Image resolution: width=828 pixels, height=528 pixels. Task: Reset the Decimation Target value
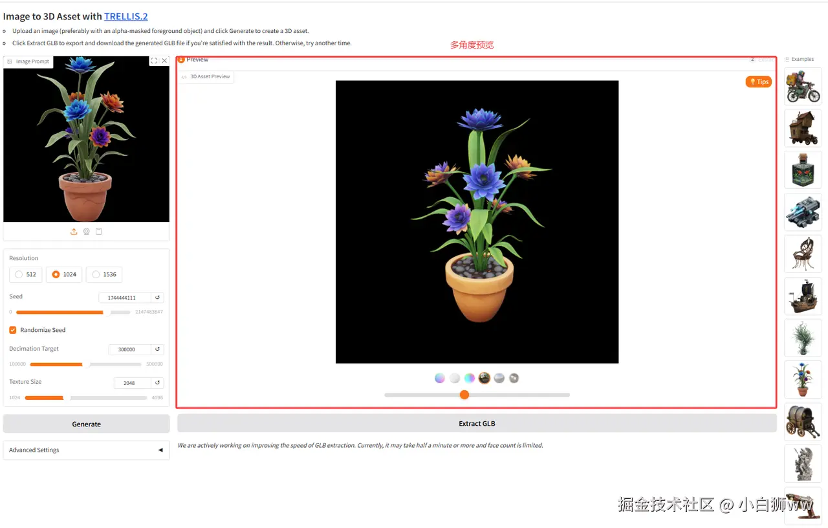[x=157, y=349]
